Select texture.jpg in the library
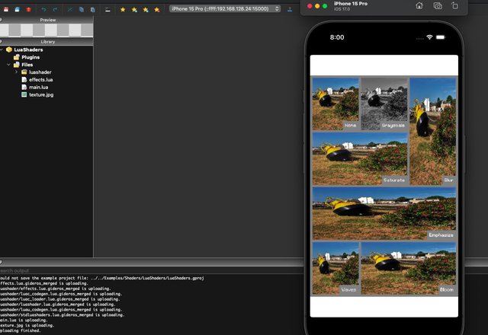The height and width of the screenshot is (335, 488). pyautogui.click(x=41, y=94)
